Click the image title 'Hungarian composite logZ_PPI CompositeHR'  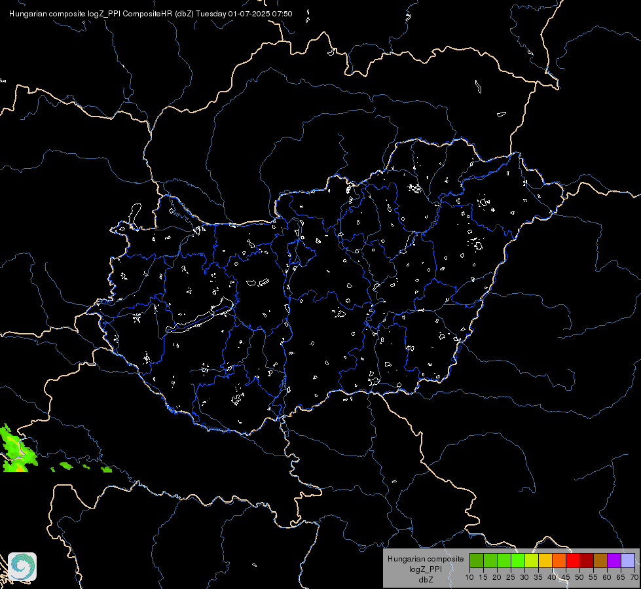[x=91, y=14]
